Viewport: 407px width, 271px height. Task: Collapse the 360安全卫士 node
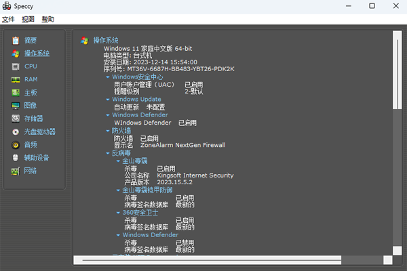[118, 213]
